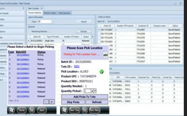Sort products grid by UPC column

(118, 77)
